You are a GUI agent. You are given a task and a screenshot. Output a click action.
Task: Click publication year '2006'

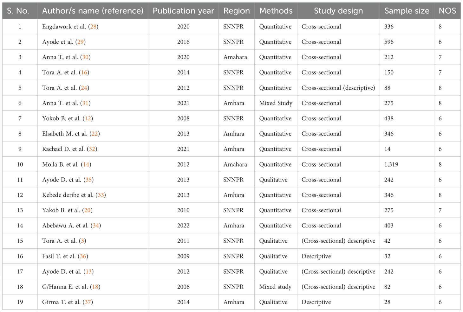(183, 287)
